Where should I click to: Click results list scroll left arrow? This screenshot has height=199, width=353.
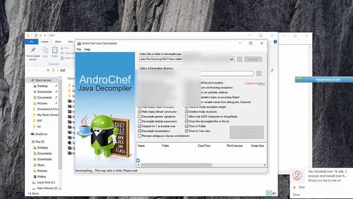click(x=138, y=165)
